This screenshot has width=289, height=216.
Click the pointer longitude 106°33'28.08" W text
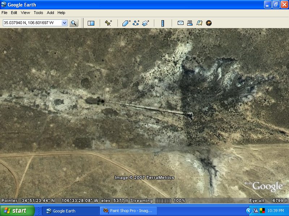(x=80, y=201)
